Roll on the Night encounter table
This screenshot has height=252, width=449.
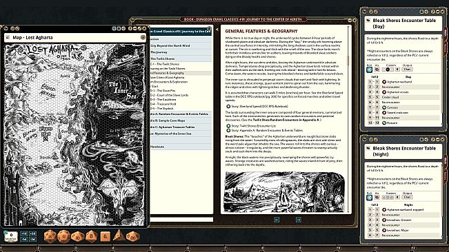pyautogui.click(x=370, y=197)
